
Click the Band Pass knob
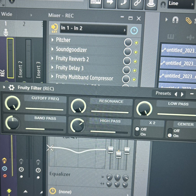point(13,123)
